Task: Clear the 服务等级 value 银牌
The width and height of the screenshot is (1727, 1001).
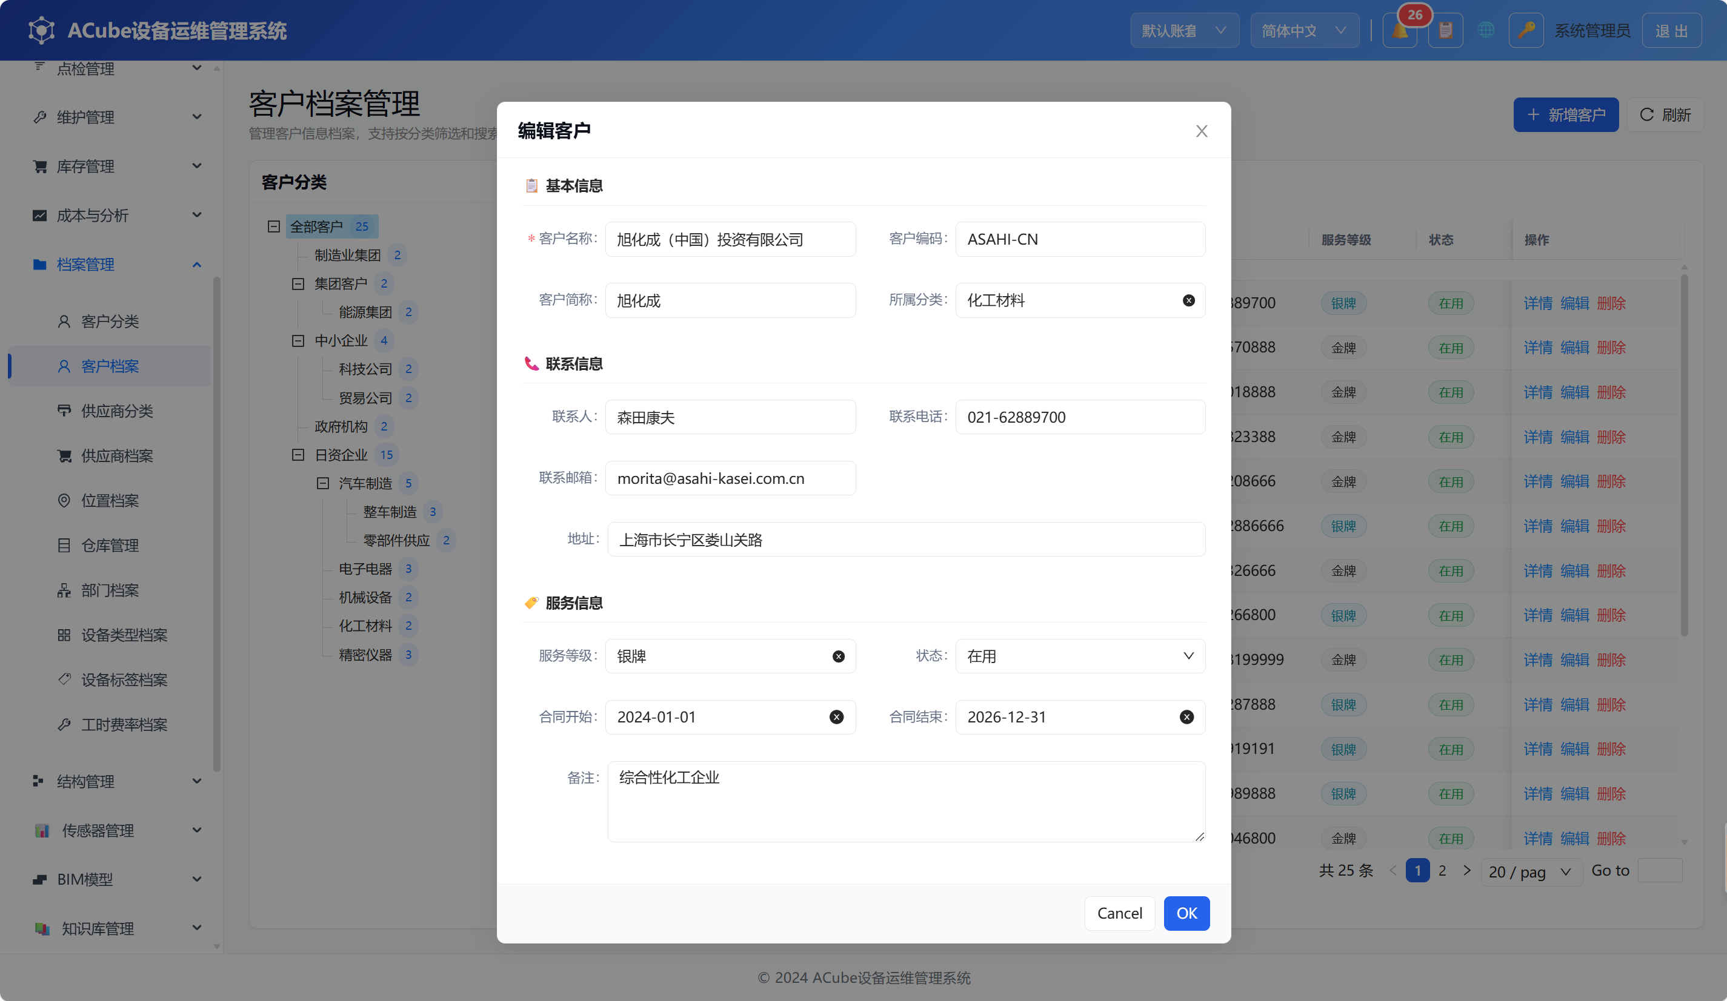Action: [x=838, y=656]
